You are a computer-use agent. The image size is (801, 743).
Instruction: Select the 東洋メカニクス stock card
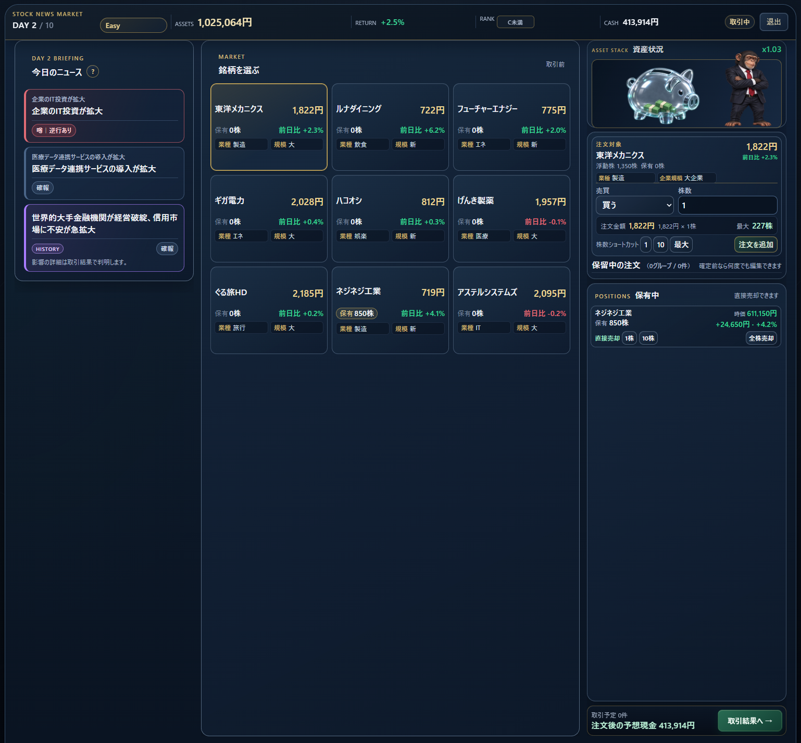[269, 127]
